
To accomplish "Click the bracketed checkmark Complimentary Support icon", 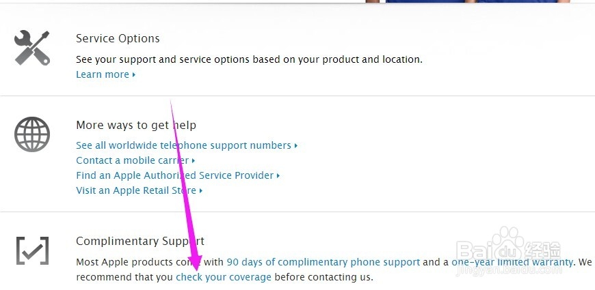I will tap(32, 250).
